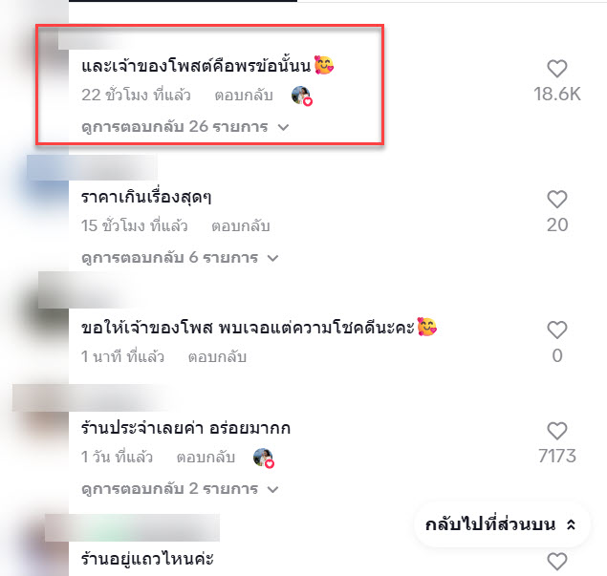Viewport: 607px width, 576px height.
Task: Click the 18.6K like count
Action: point(557,94)
